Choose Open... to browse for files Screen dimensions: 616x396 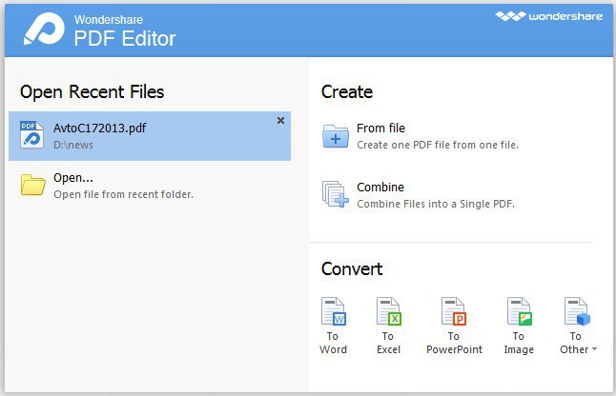point(73,178)
